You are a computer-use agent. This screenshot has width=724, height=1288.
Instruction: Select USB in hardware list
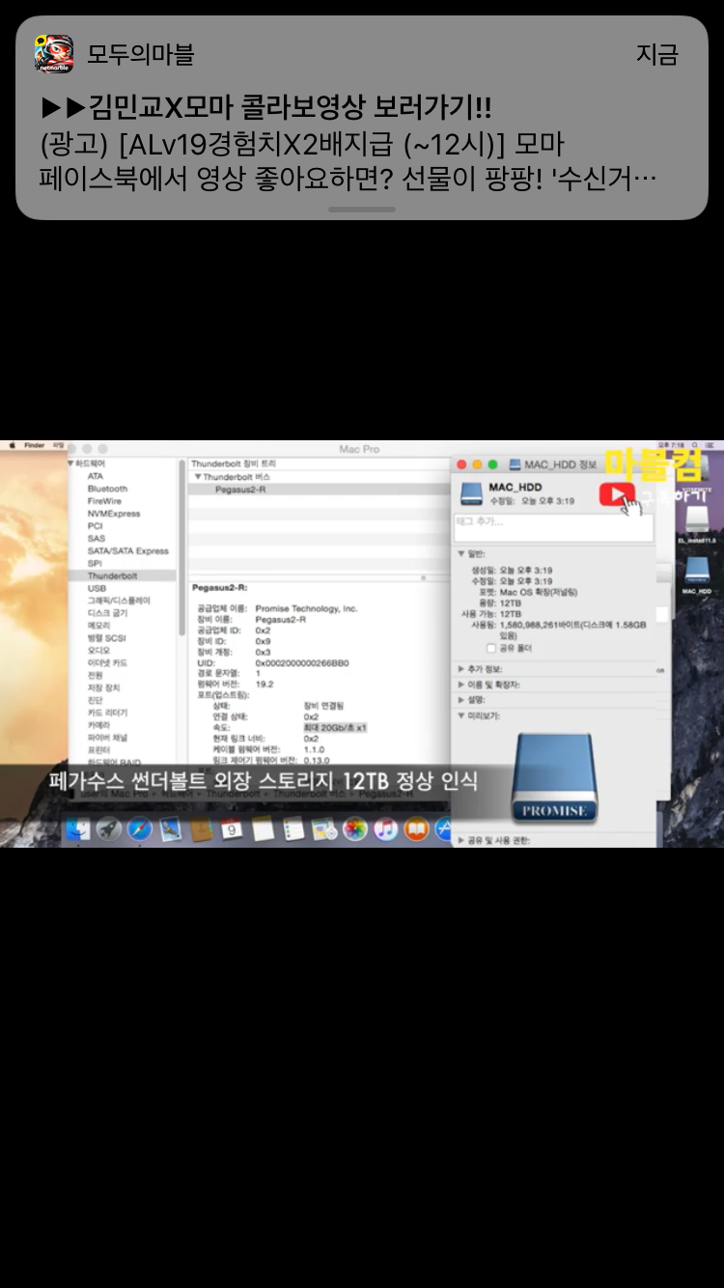click(97, 588)
